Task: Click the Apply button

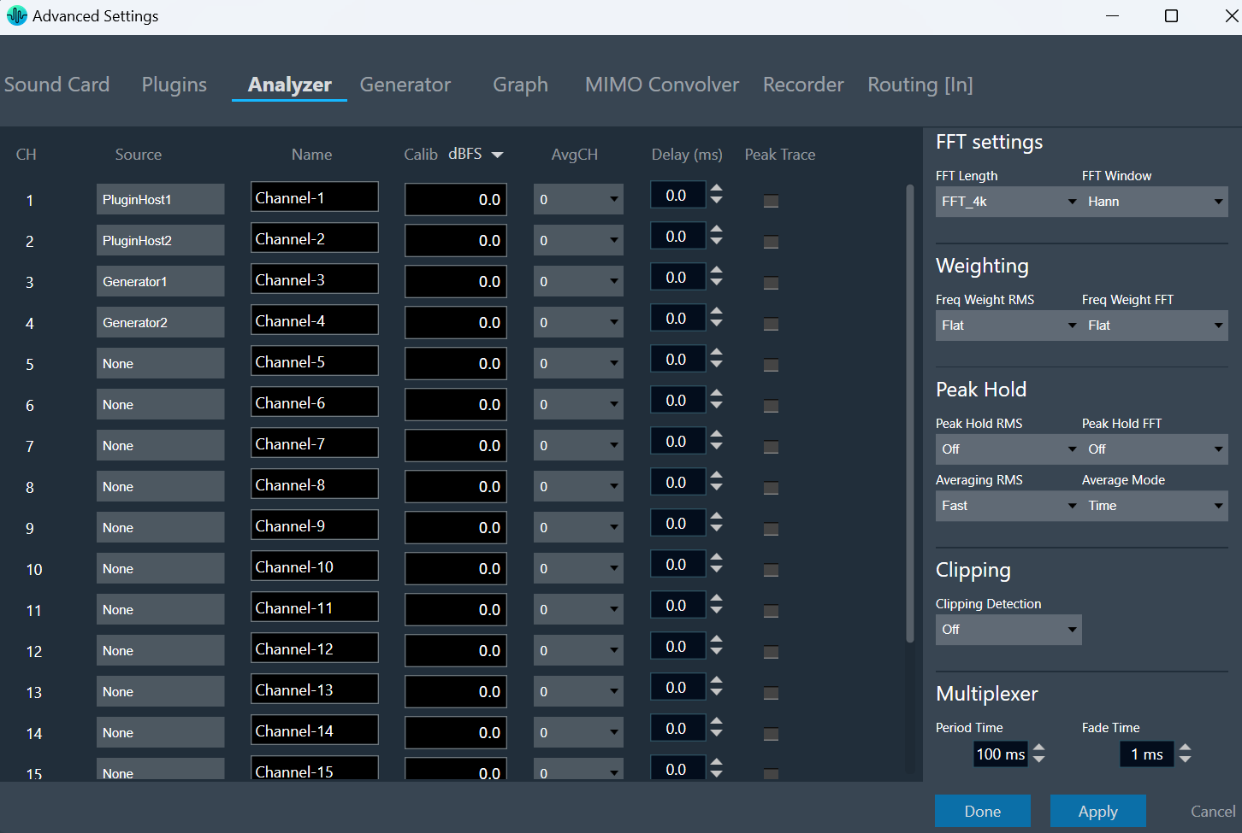Action: click(x=1098, y=811)
